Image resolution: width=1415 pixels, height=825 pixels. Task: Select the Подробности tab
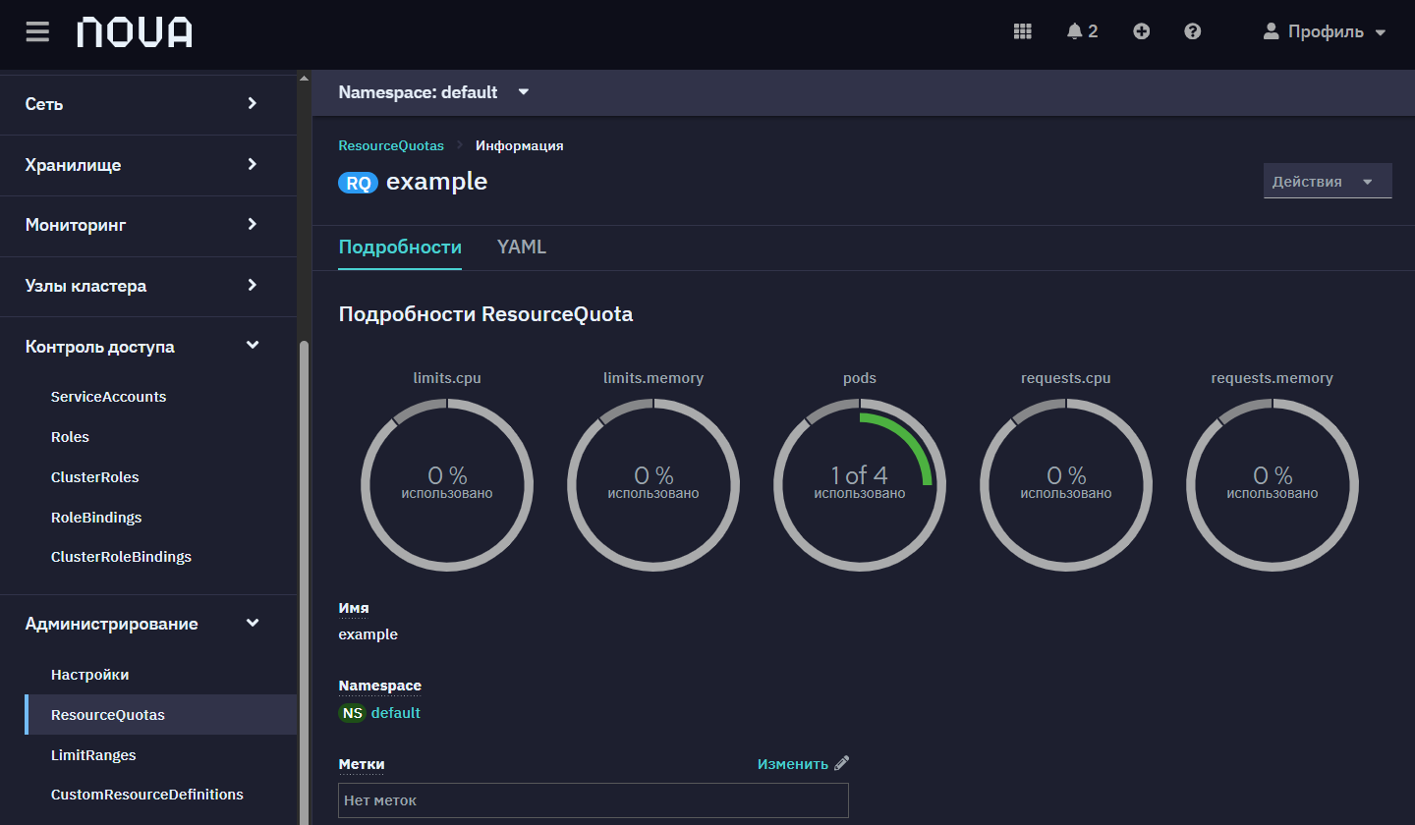click(x=400, y=247)
